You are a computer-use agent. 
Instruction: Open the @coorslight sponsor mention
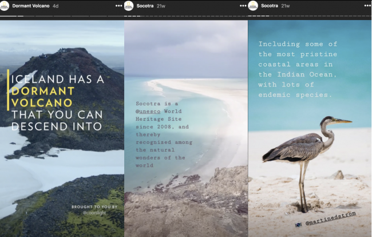pos(94,213)
